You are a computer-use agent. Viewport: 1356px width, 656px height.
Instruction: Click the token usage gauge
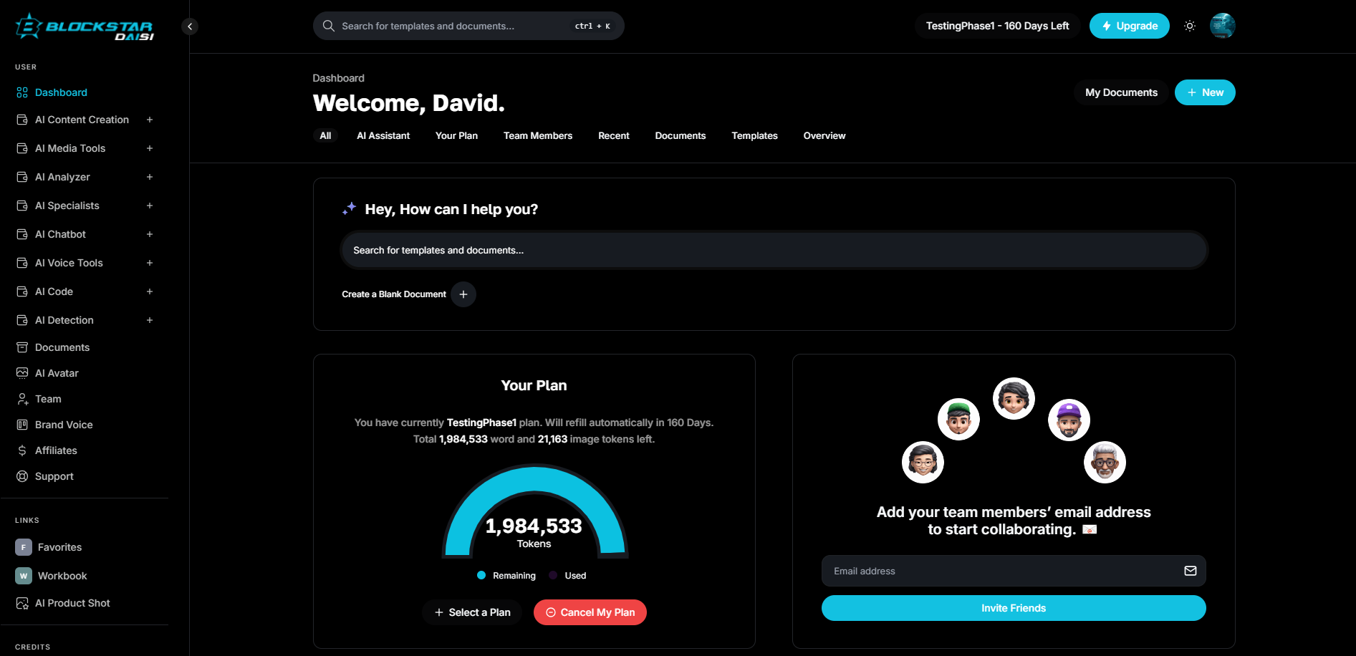tap(534, 516)
